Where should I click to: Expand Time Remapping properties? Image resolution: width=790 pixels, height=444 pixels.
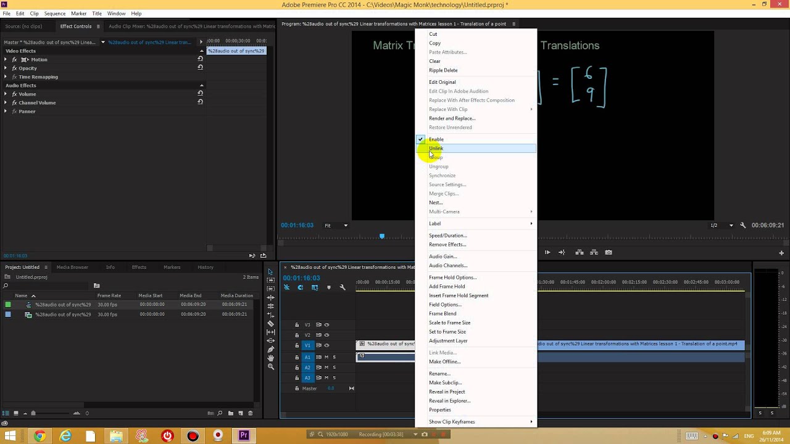(6, 76)
